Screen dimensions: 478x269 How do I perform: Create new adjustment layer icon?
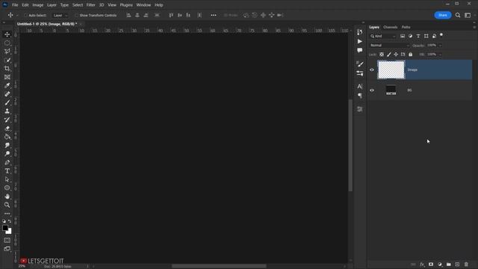[440, 265]
